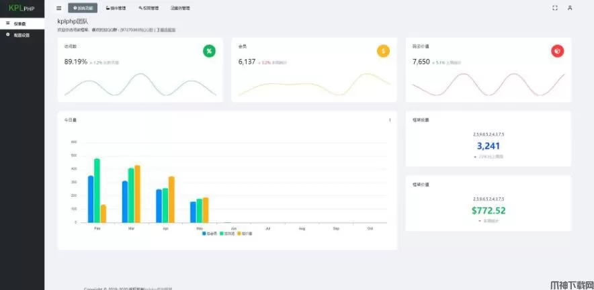Viewport: 594px width, 290px height.
Task: Click the yellow dollar circle icon
Action: point(383,51)
